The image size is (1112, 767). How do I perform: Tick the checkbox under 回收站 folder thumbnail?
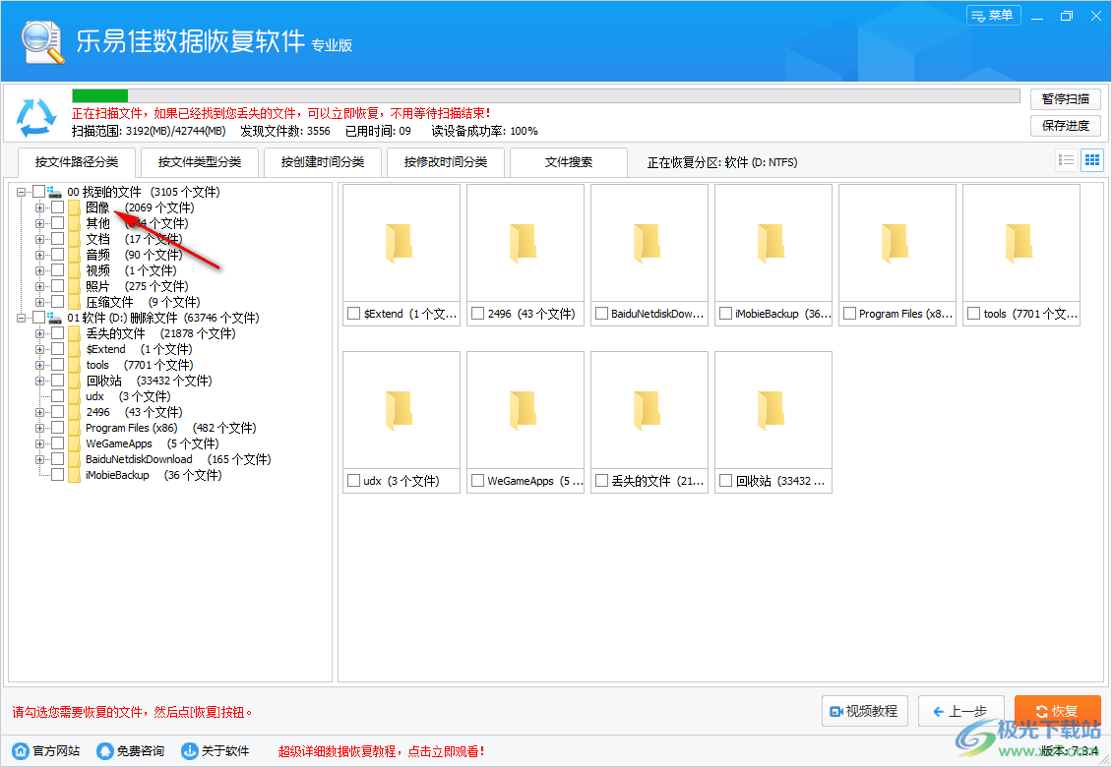click(x=726, y=481)
